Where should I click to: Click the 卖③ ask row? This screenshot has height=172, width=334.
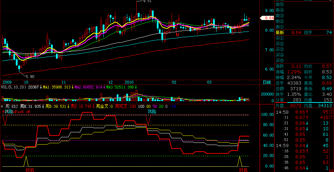click(x=303, y=15)
